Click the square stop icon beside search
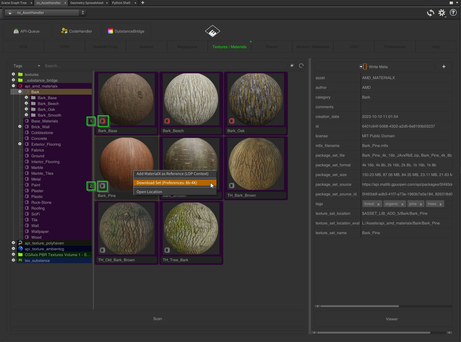461x342 pixels. point(292,66)
